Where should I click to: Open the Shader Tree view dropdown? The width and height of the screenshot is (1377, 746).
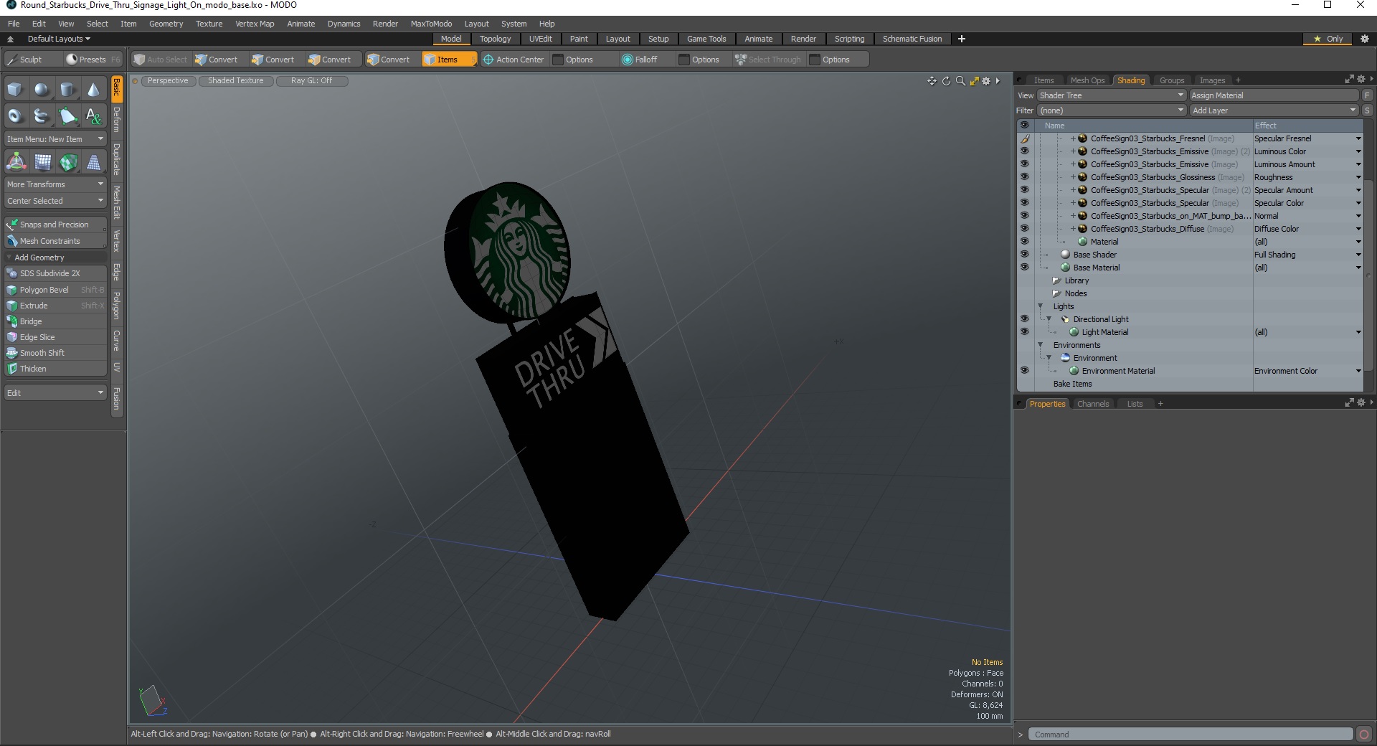click(x=1111, y=95)
